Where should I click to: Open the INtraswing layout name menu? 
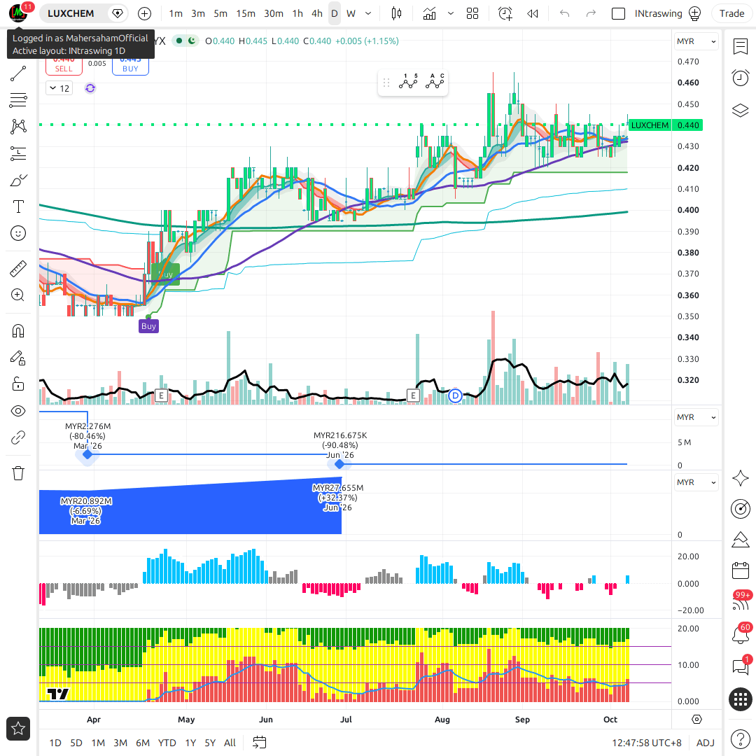pyautogui.click(x=658, y=13)
